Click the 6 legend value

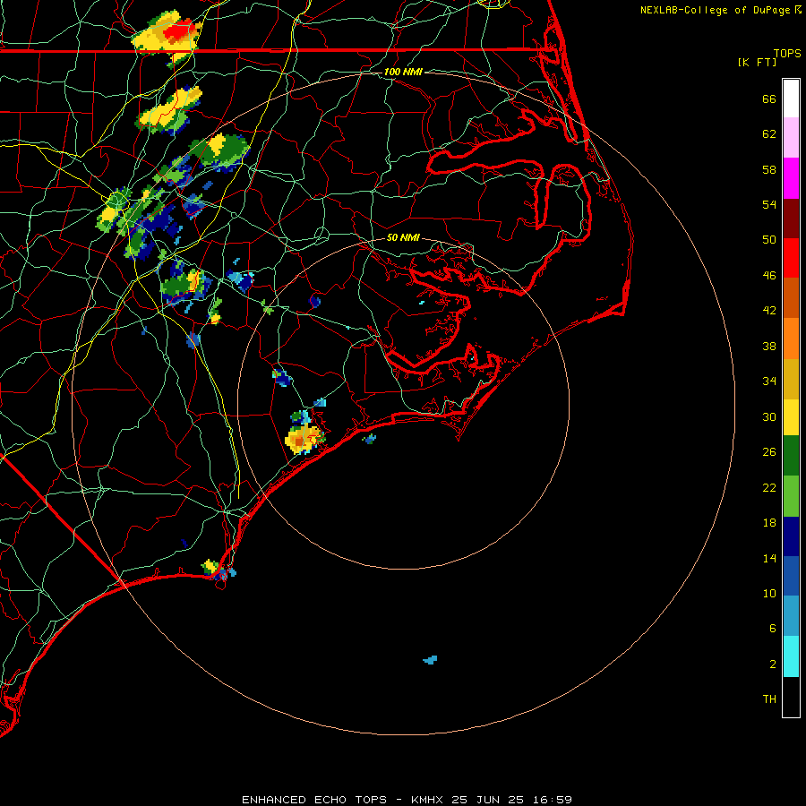[773, 628]
